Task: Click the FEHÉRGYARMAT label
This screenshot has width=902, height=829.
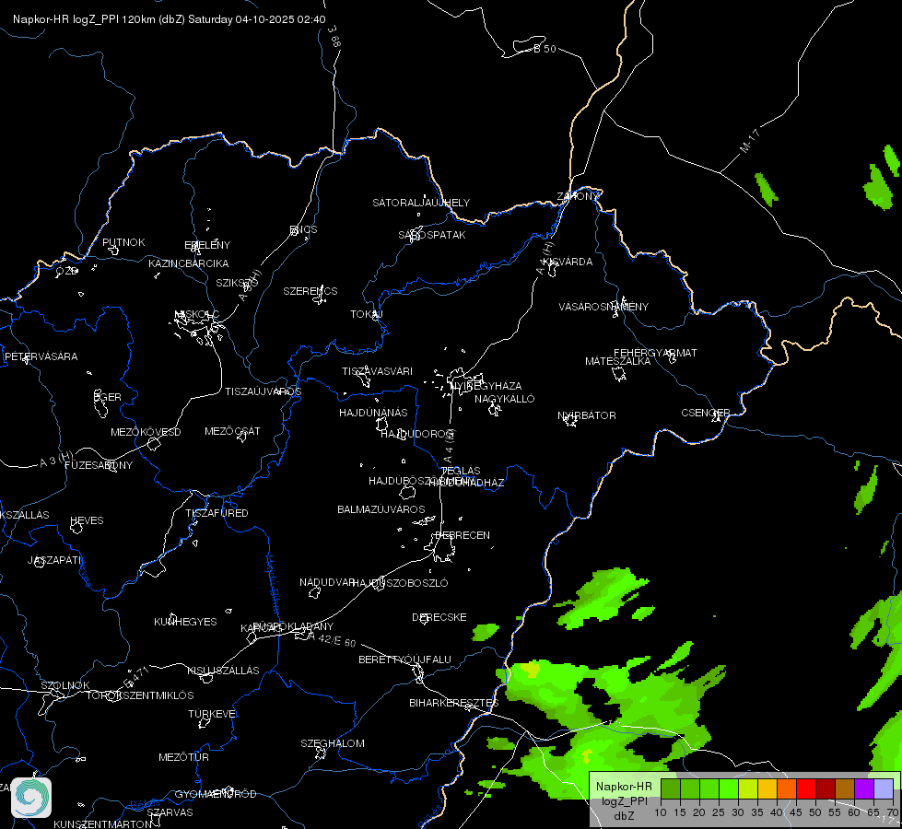Action: click(655, 353)
